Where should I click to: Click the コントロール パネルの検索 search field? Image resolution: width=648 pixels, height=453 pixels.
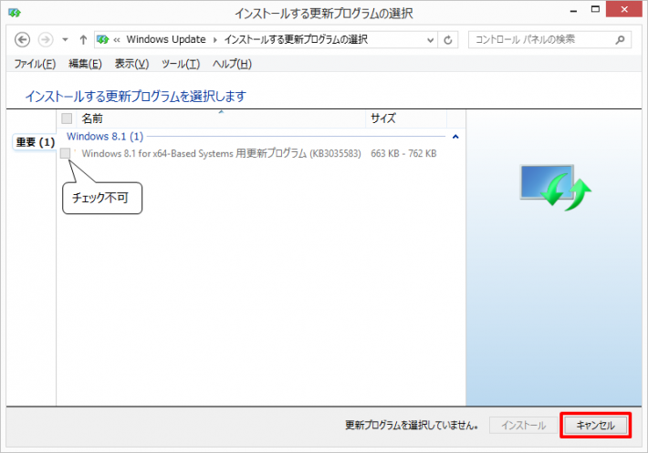tap(549, 39)
